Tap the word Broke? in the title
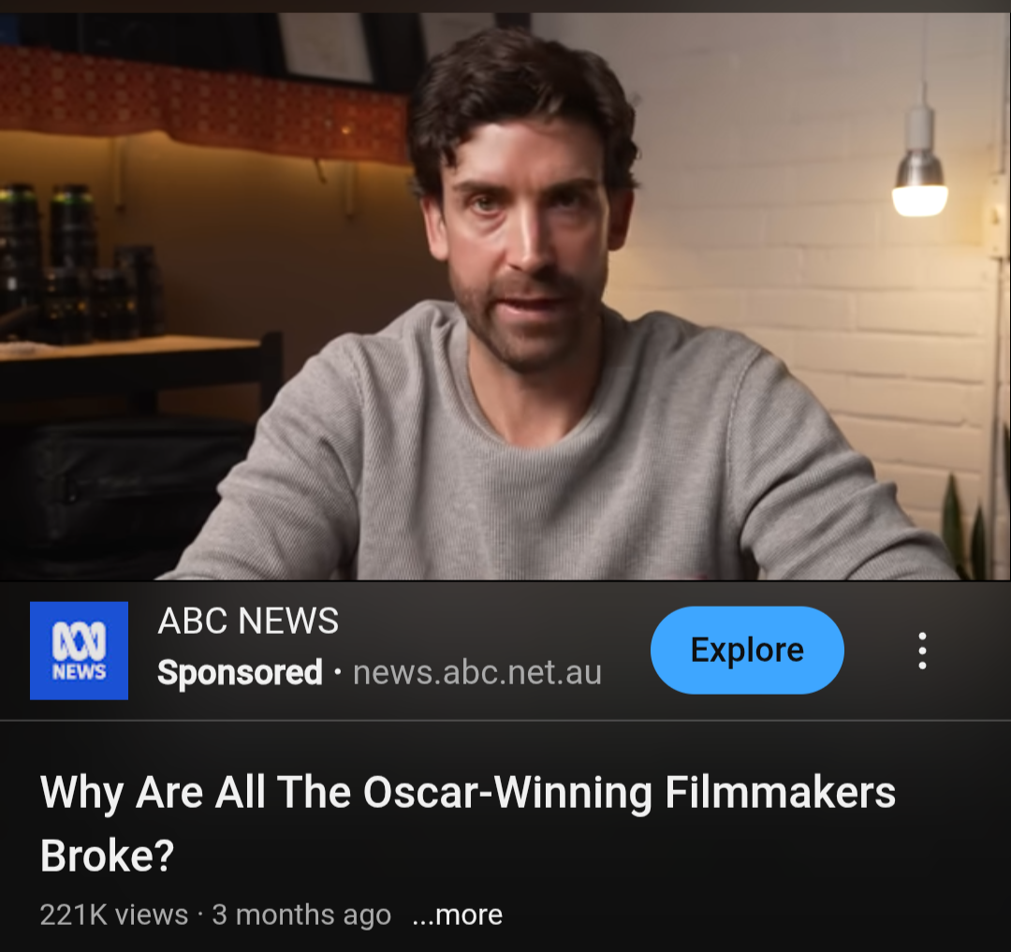This screenshot has height=952, width=1011. pos(107,856)
